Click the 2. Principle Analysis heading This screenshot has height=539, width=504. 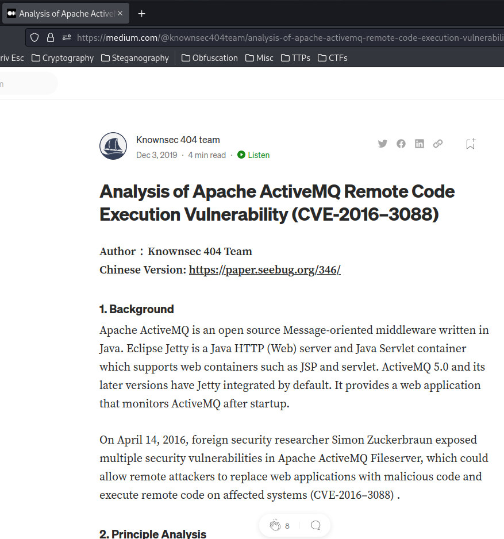point(153,534)
